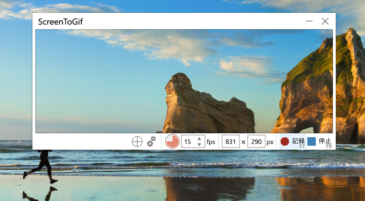Stop recording with the 停止 button
The width and height of the screenshot is (365, 201).
pos(319,141)
